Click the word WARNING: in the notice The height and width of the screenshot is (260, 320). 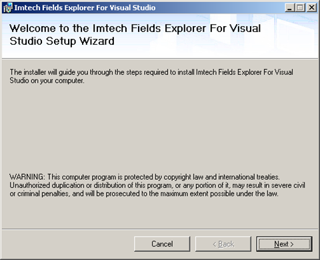(x=27, y=177)
